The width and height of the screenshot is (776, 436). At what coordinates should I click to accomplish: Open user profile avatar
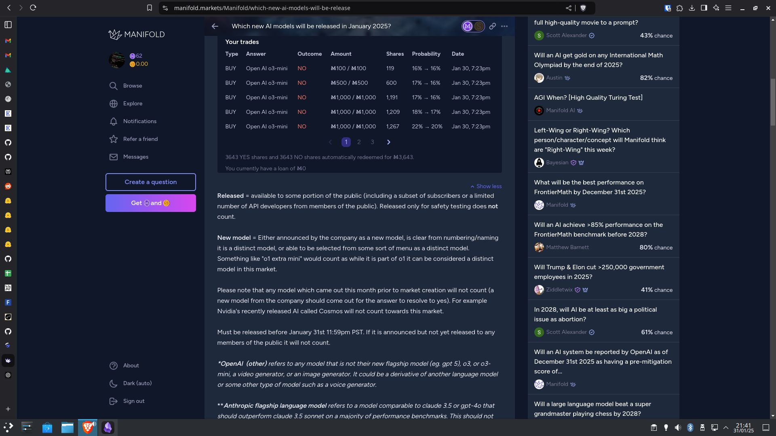pos(117,60)
